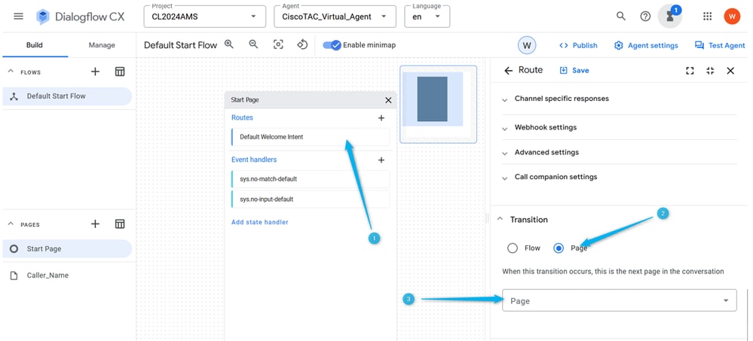Click the Dialogflow CX logo
Image resolution: width=753 pixels, height=341 pixels.
81,17
